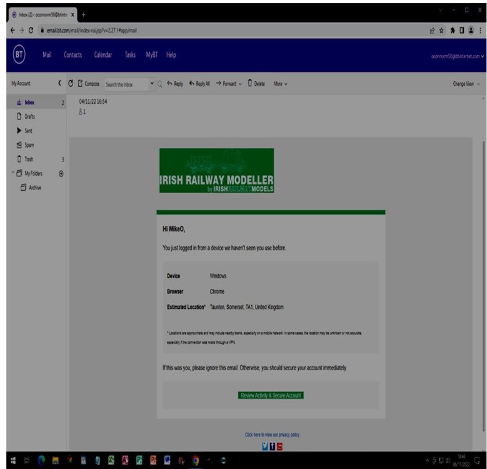Viewport: 487px width, 469px height.
Task: Collapse the My Account sidebar
Action: point(59,84)
